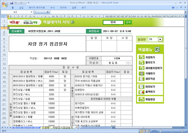Viewport: 188px width, 133px height.
Task: Click the formula bar input area
Action: point(117,12)
